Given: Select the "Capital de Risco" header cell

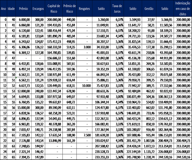Looking at the screenshot, I should pyautogui.click(x=54, y=8).
